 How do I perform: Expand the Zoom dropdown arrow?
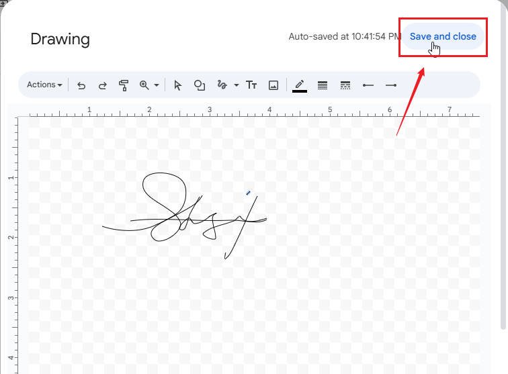[157, 85]
